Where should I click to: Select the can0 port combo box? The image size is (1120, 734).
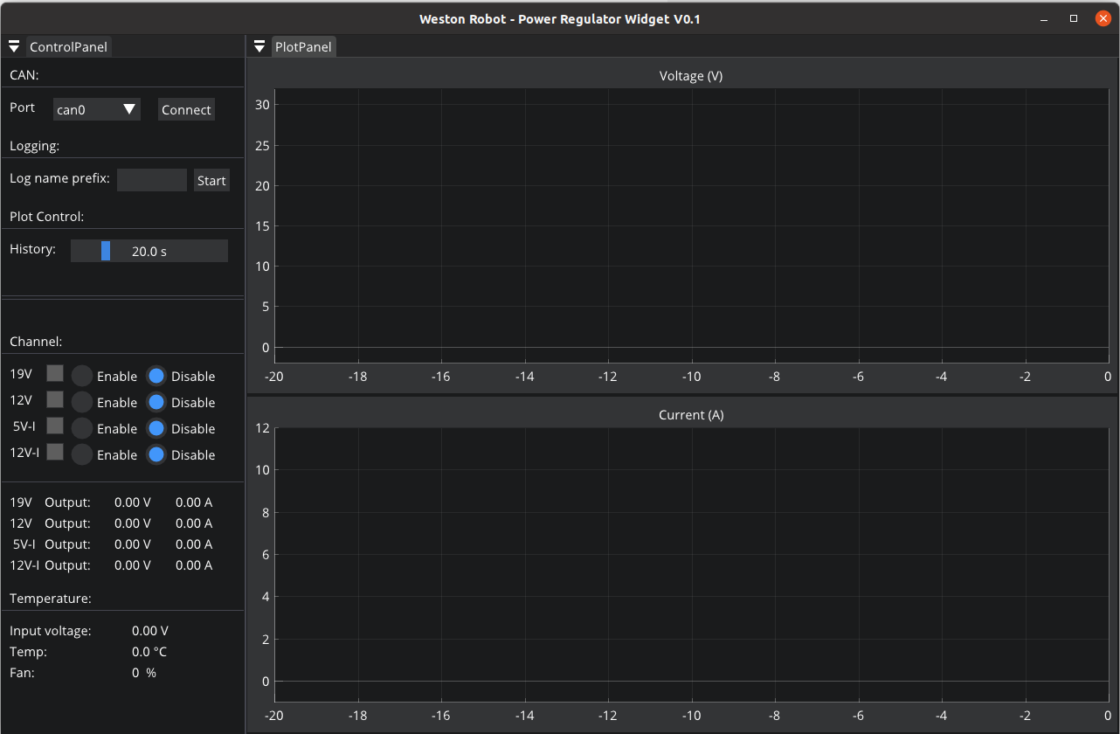[x=97, y=109]
